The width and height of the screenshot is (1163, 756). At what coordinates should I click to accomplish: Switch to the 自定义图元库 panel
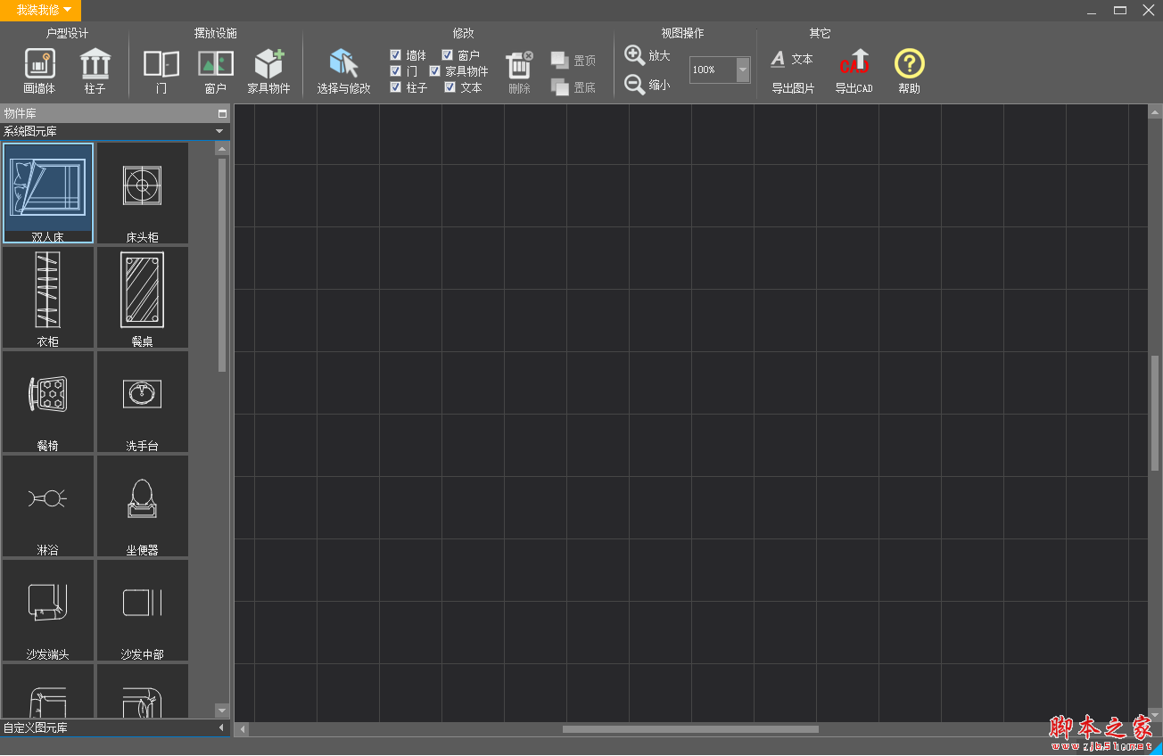point(107,727)
